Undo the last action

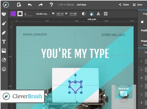[30, 5]
